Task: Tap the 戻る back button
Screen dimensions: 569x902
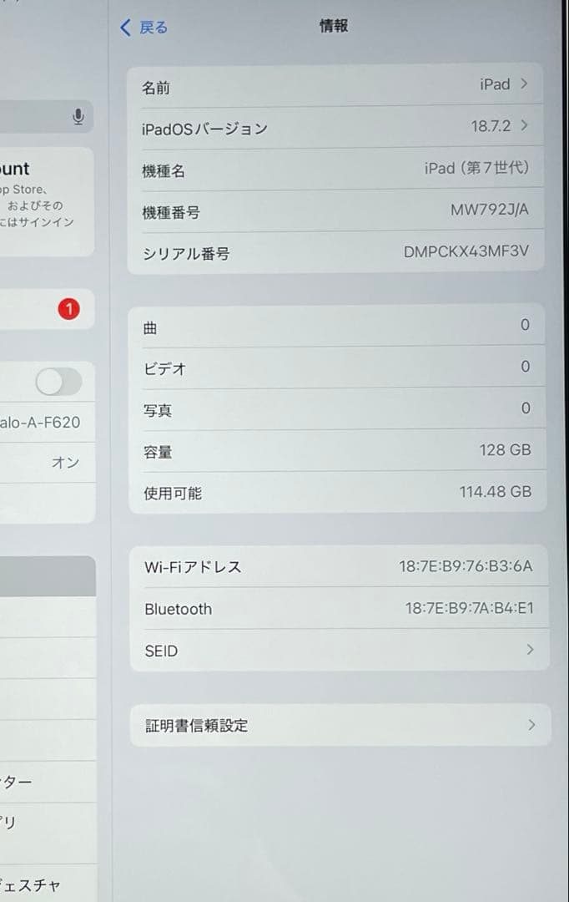Action: pyautogui.click(x=144, y=27)
